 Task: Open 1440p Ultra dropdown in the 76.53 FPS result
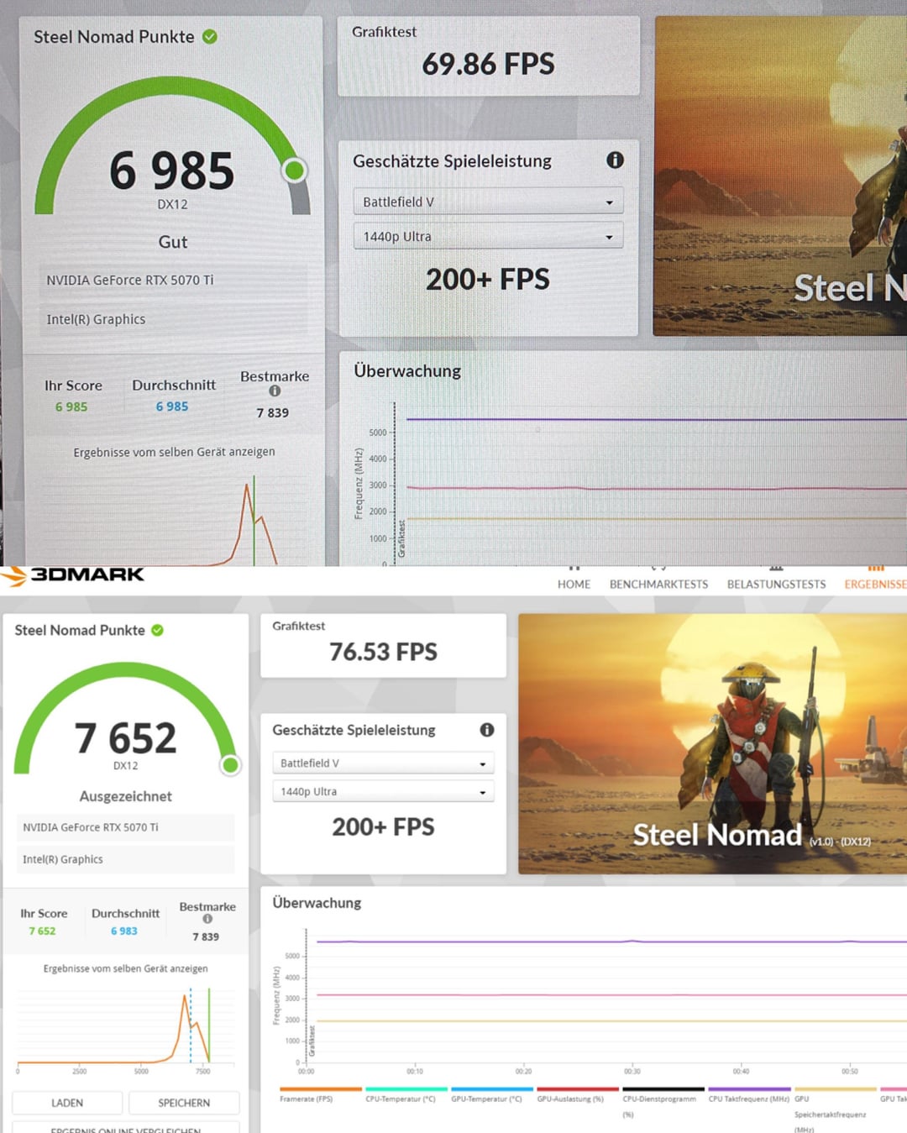pos(383,791)
